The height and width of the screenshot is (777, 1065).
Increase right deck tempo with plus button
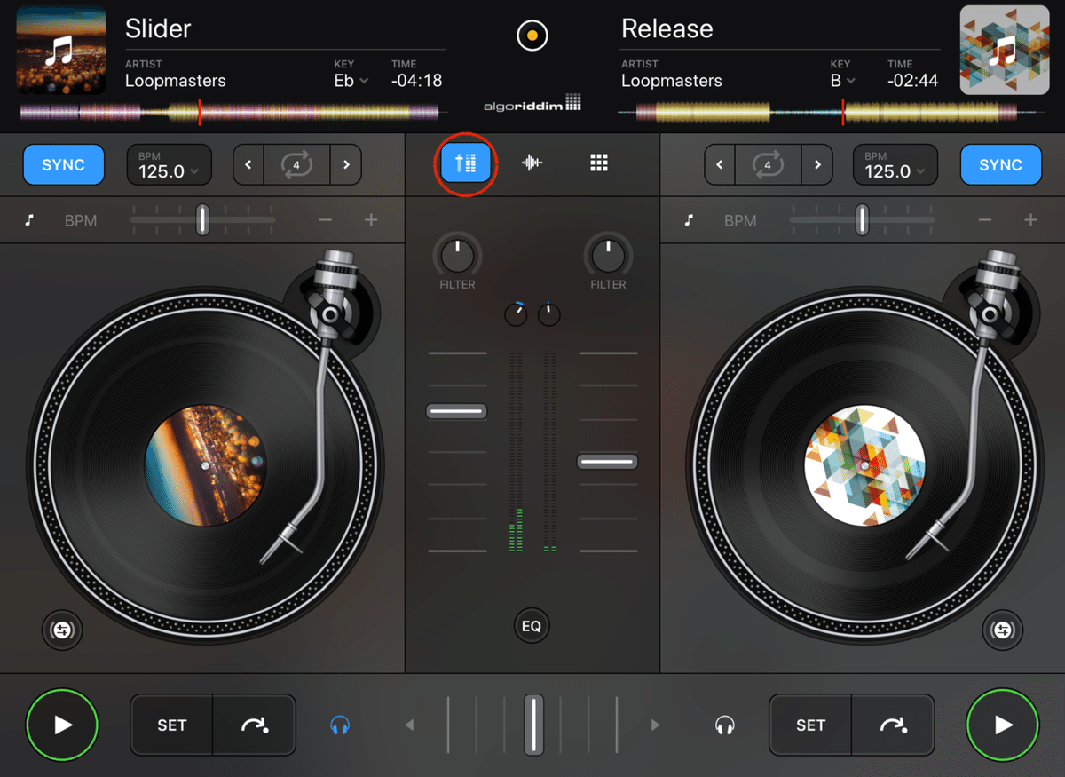pyautogui.click(x=1030, y=220)
